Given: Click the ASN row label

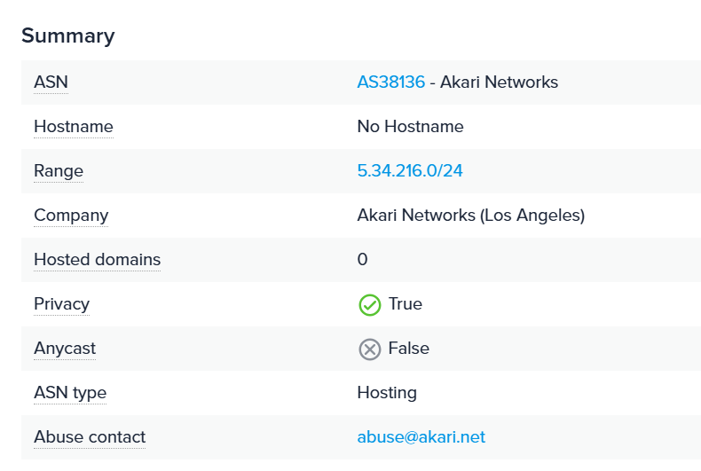Looking at the screenshot, I should [x=51, y=82].
